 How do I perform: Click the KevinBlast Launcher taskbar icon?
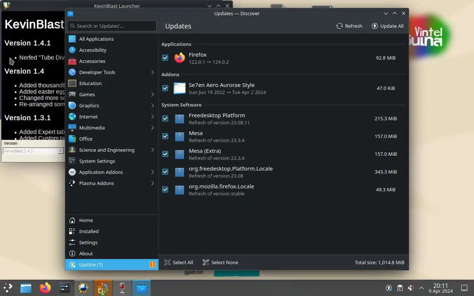point(83,288)
